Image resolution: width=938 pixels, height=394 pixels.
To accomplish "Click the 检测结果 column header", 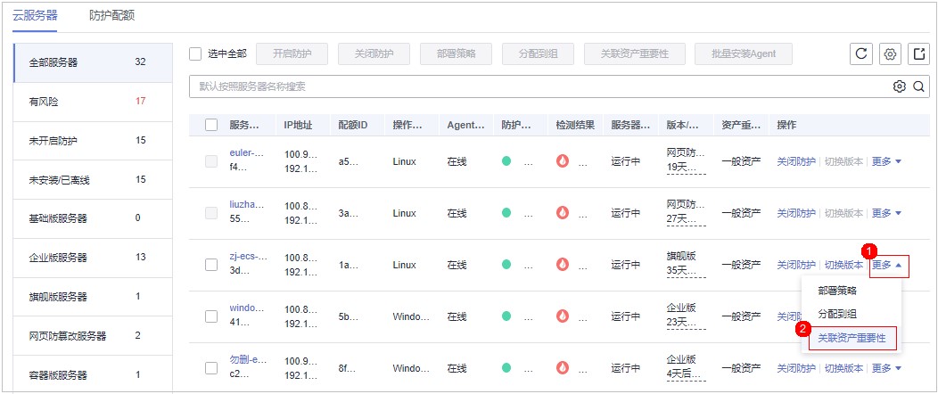I will click(575, 125).
